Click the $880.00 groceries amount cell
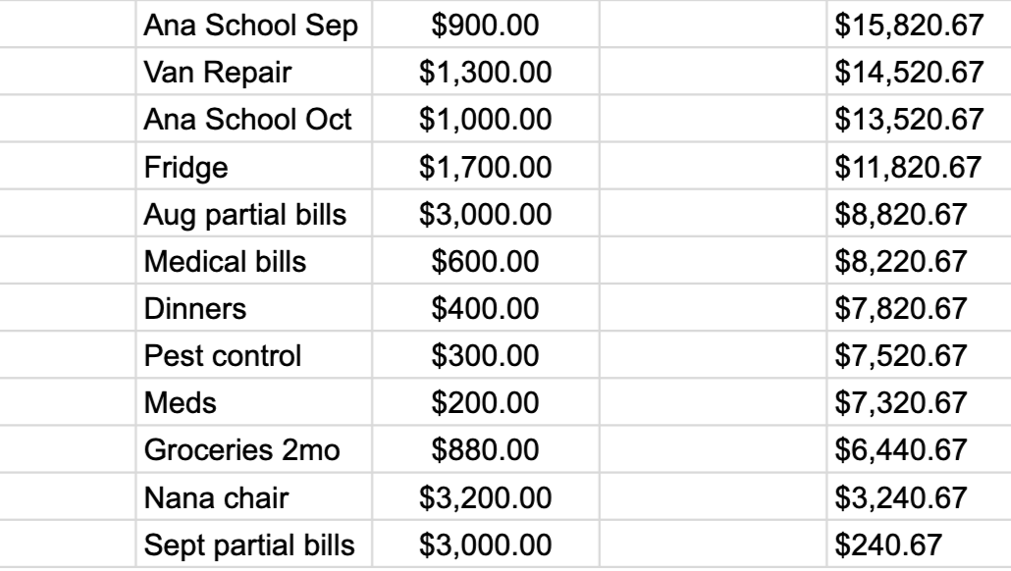Viewport: 1011px width, 571px height. (x=485, y=452)
